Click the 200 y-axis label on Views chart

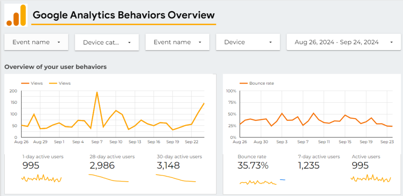13,91
